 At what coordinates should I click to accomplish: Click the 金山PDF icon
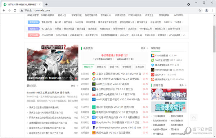153,75
